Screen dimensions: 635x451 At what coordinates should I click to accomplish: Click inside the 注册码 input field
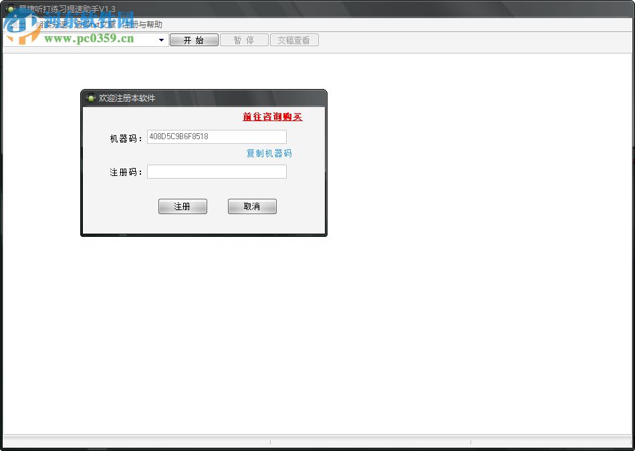point(217,171)
